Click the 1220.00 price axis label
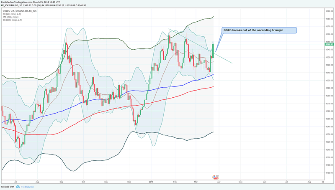Viewport: 335px width, 190px height. point(329,142)
